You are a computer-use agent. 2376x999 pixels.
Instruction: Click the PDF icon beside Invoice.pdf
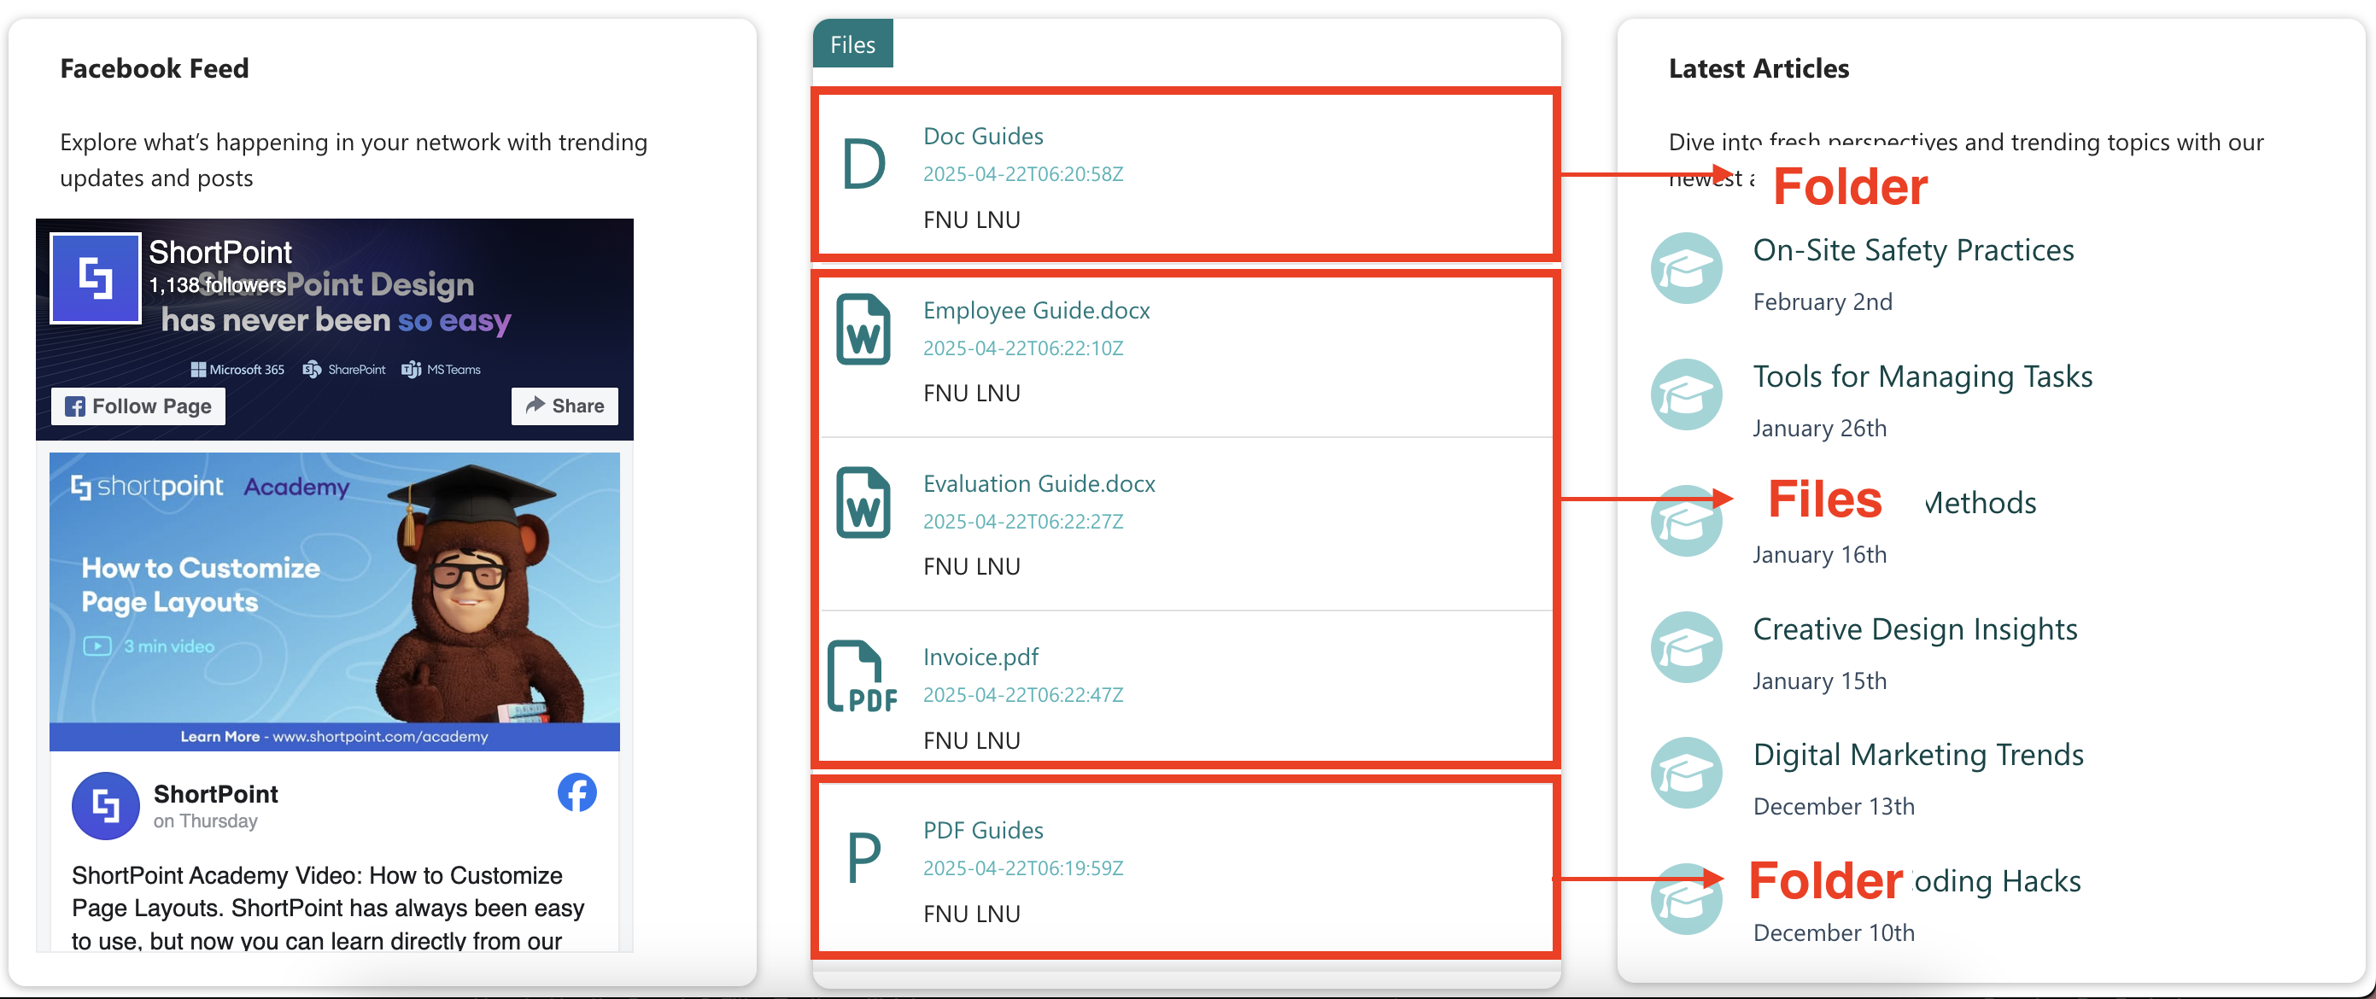862,677
